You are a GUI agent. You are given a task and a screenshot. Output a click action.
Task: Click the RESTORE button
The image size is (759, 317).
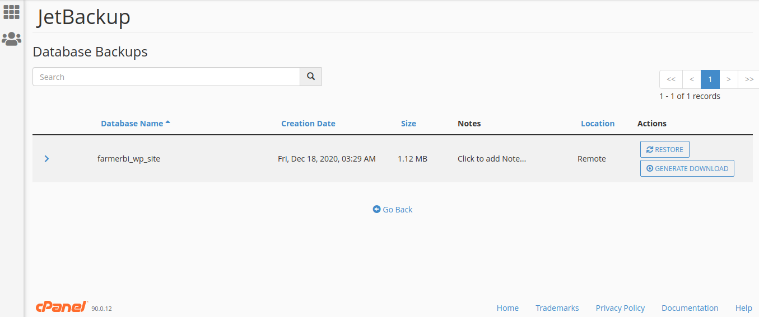coord(665,149)
